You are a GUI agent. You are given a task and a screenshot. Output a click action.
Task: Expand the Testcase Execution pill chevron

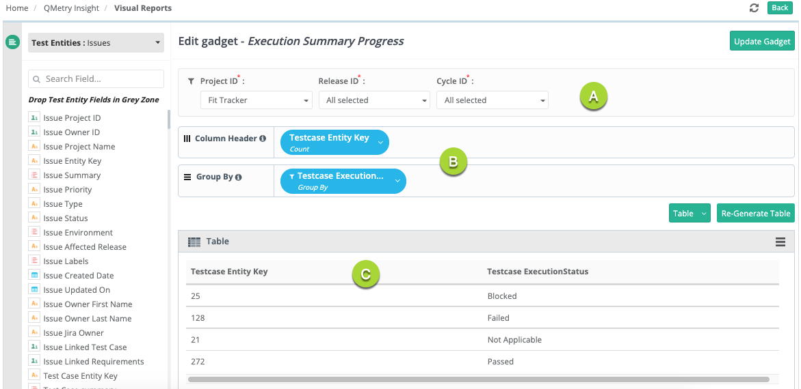pos(397,181)
